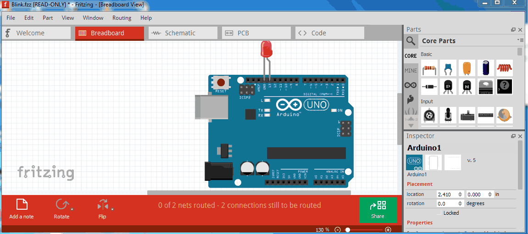Image resolution: width=528 pixels, height=234 pixels.
Task: Click the red LED on the canvas
Action: tap(267, 49)
